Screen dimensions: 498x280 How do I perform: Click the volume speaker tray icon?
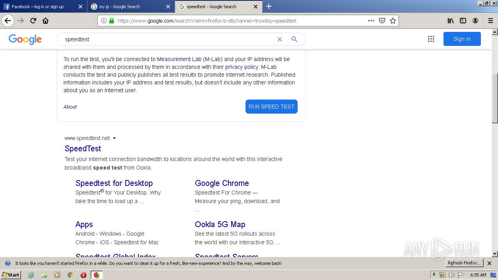452,275
